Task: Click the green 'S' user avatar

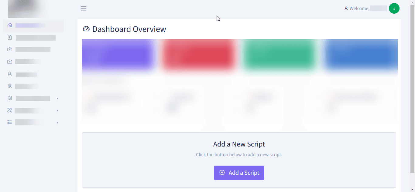Action: coord(394,8)
